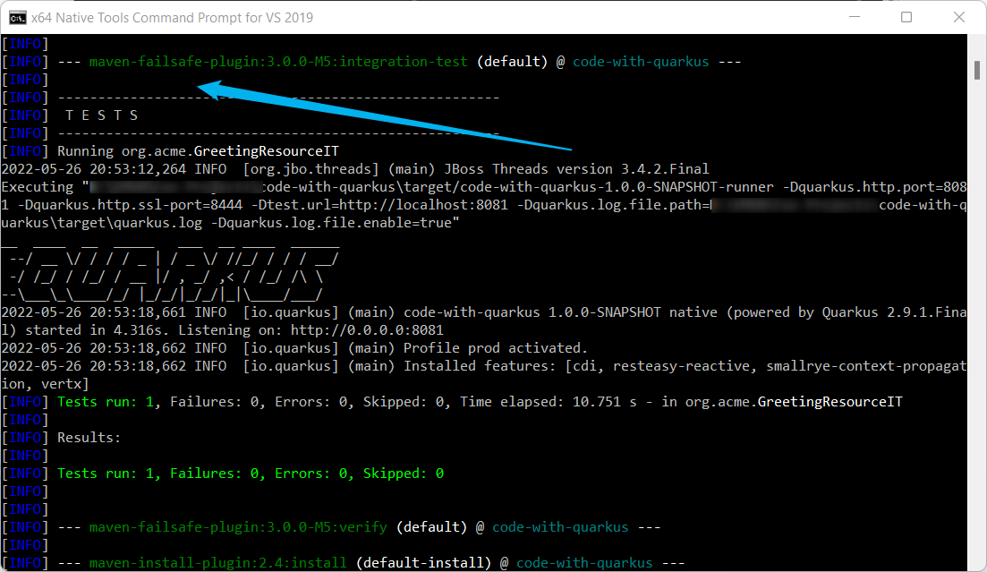
Task: Click '-Dquarkus.http.ssl-port=8444' argument
Action: (x=130, y=205)
